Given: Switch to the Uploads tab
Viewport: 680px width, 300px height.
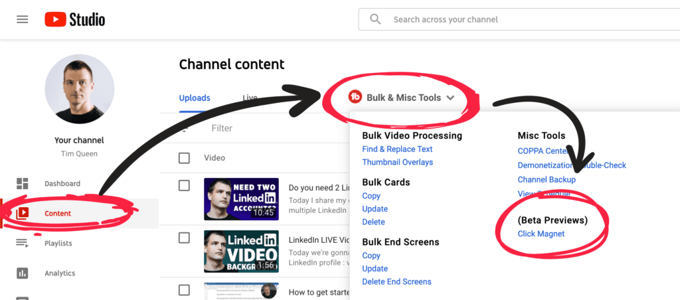Looking at the screenshot, I should click(x=195, y=98).
